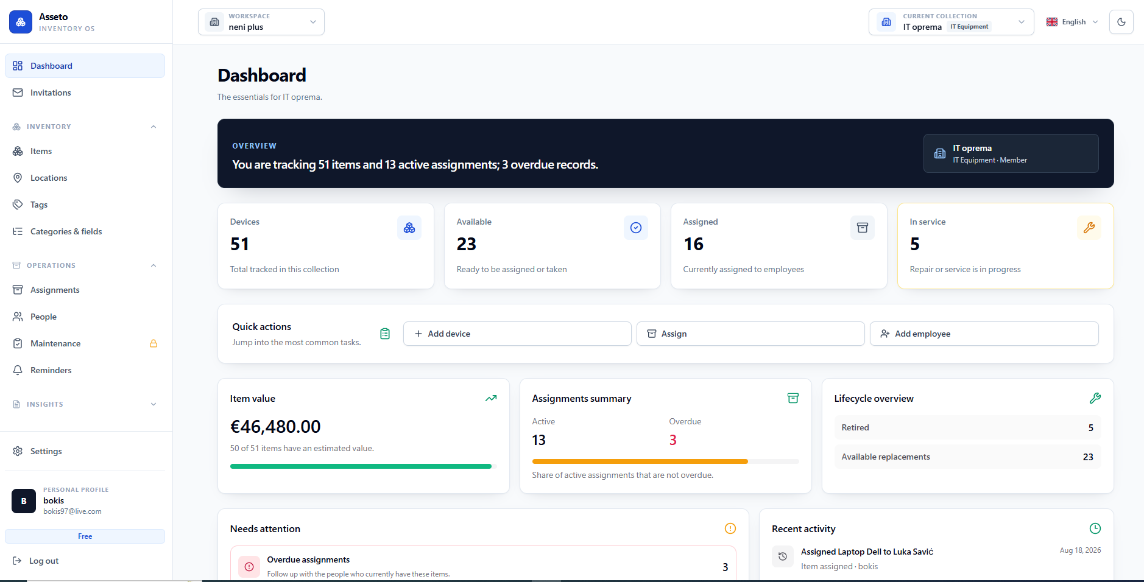Open Items page in sidebar
1144x582 pixels.
click(x=85, y=151)
